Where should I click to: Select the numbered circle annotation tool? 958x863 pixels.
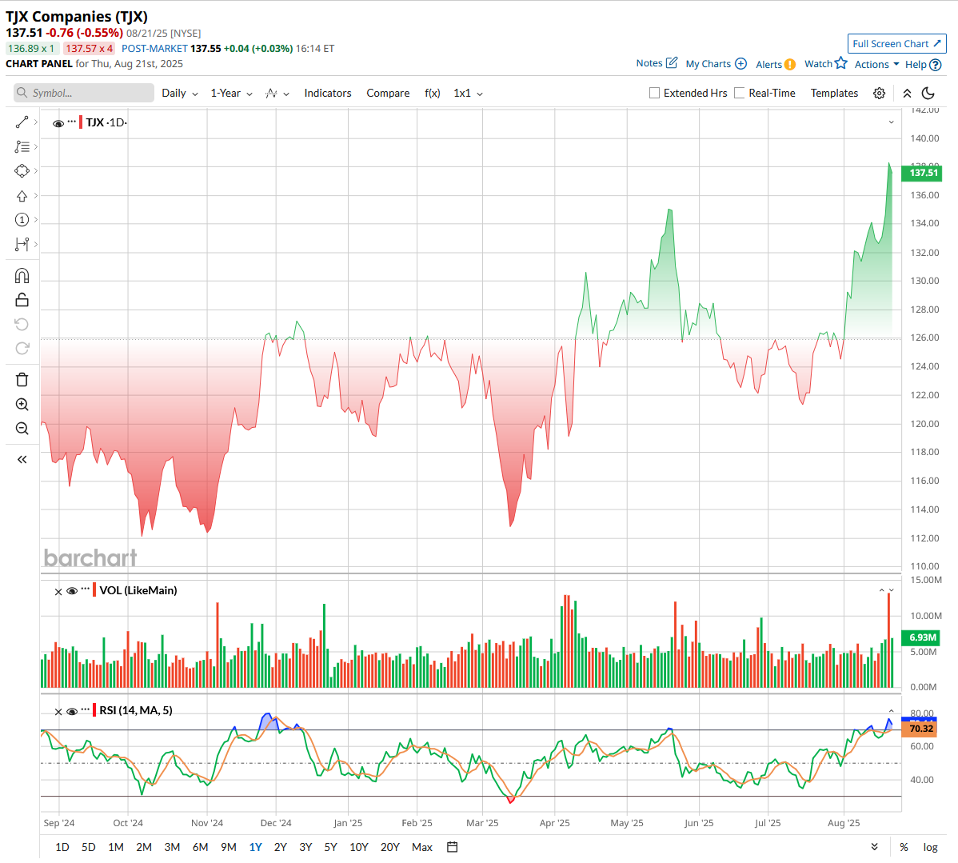tap(22, 220)
